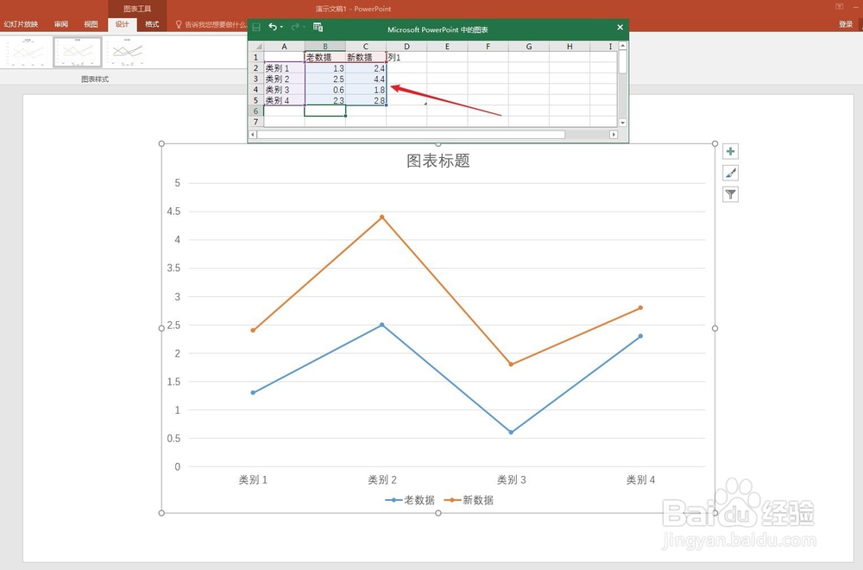This screenshot has height=570, width=863.
Task: Select column A header in spreadsheet
Action: pyautogui.click(x=284, y=47)
